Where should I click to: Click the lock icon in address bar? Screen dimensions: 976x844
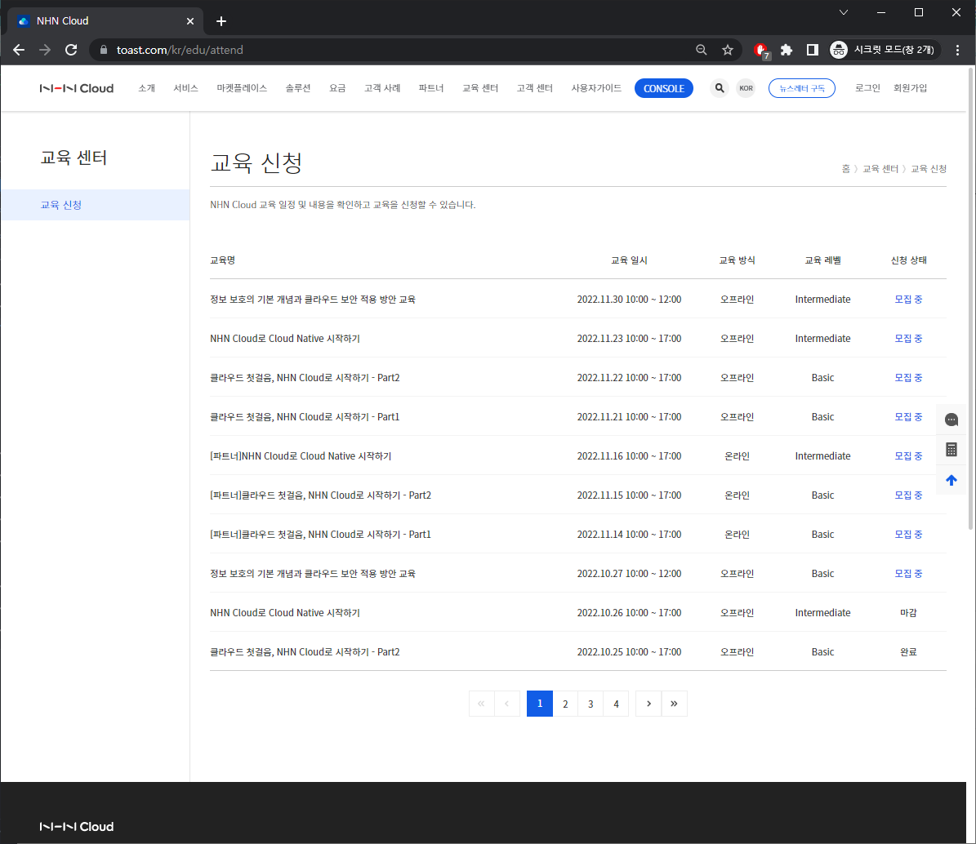(x=104, y=50)
